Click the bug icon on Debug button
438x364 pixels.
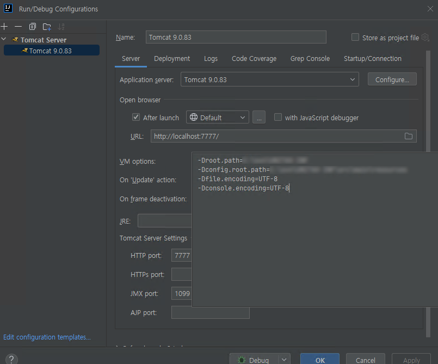[x=242, y=360]
